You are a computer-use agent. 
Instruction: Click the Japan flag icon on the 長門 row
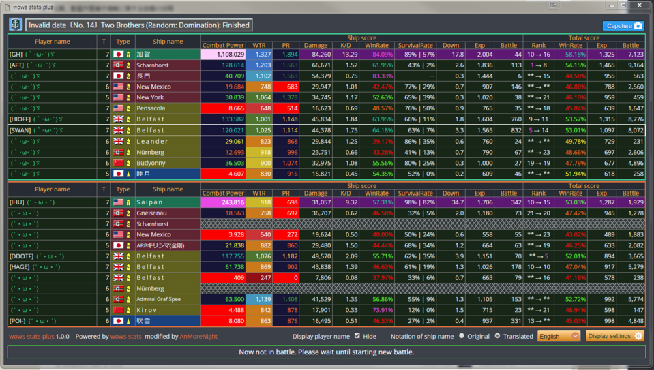click(x=119, y=76)
